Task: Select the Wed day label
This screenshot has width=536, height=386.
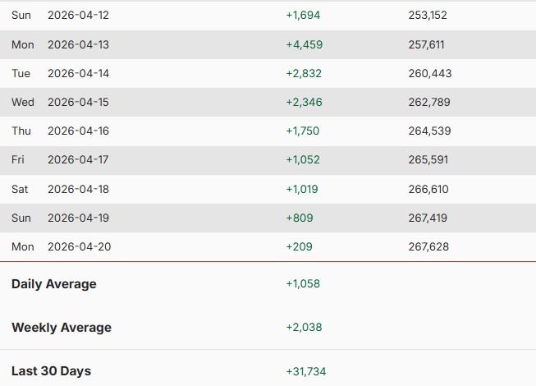Action: click(23, 102)
